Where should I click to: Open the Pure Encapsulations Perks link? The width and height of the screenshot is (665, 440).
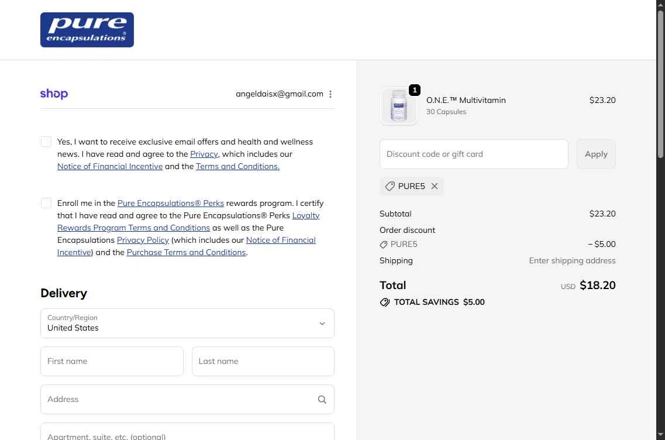click(x=171, y=203)
